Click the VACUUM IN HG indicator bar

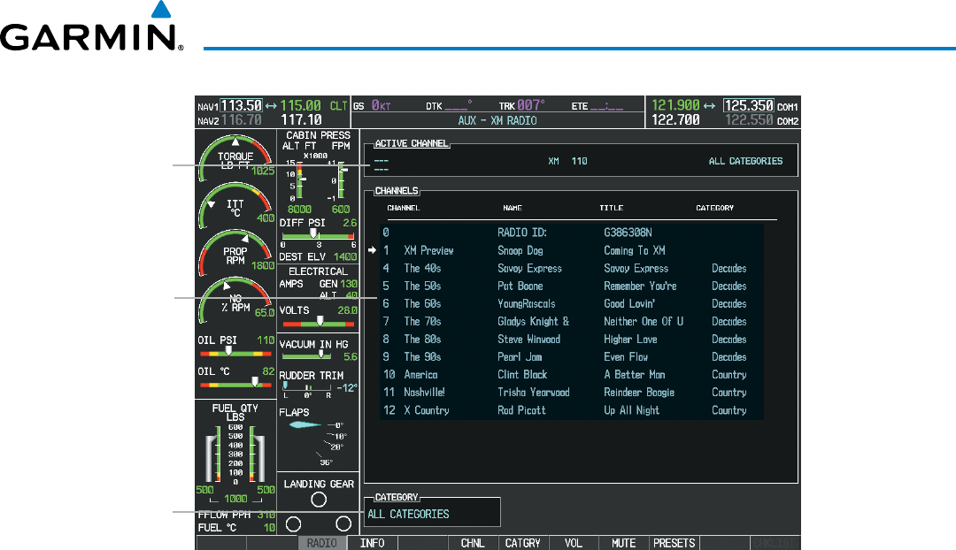click(x=306, y=356)
